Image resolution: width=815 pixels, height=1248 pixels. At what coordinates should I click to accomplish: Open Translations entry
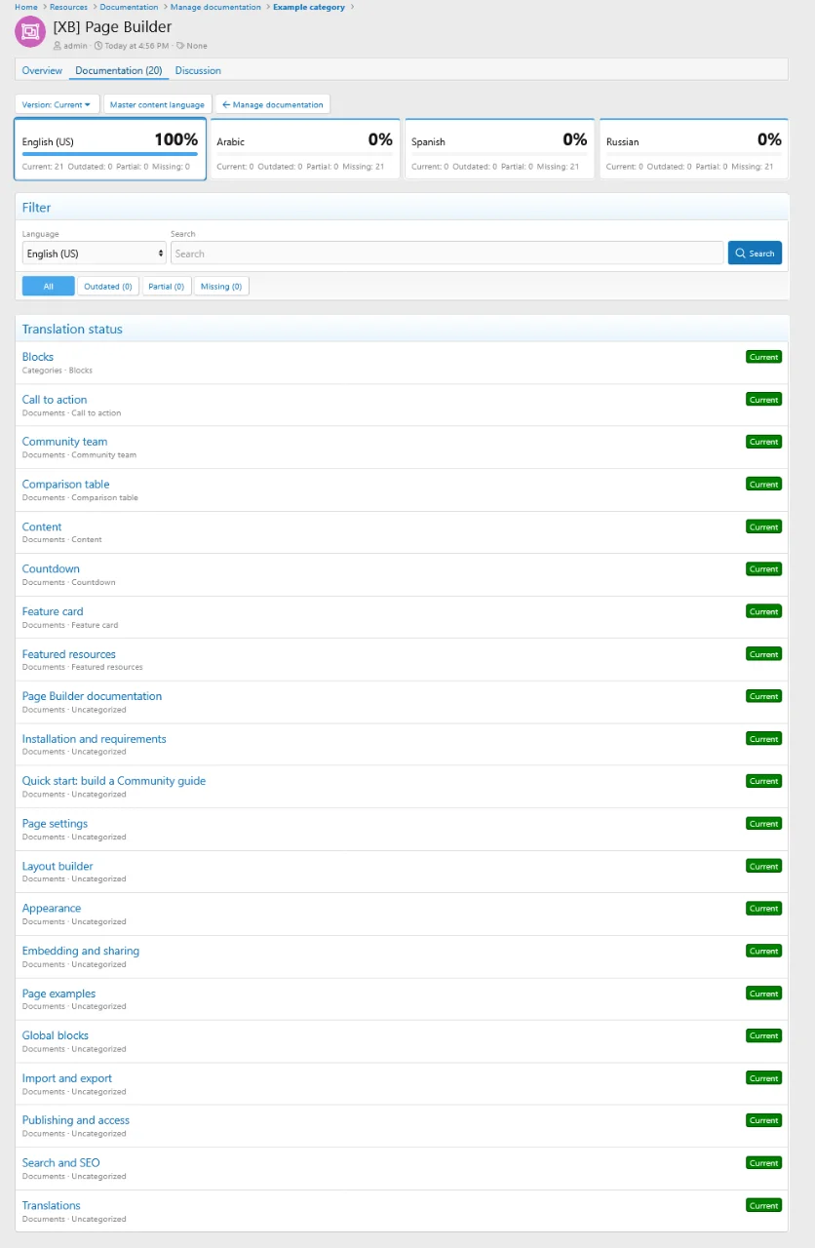(52, 1205)
